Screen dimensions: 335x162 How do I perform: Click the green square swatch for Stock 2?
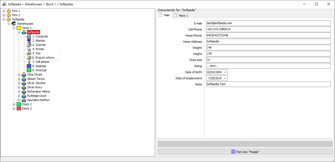click(19, 104)
